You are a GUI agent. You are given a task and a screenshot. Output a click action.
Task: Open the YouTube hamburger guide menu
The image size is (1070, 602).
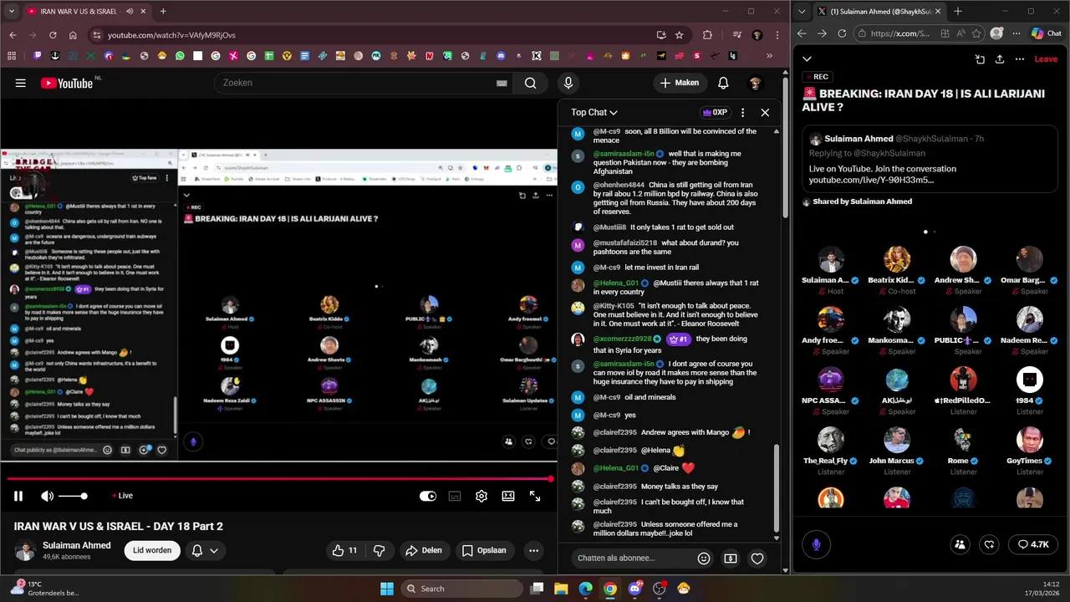pos(20,83)
